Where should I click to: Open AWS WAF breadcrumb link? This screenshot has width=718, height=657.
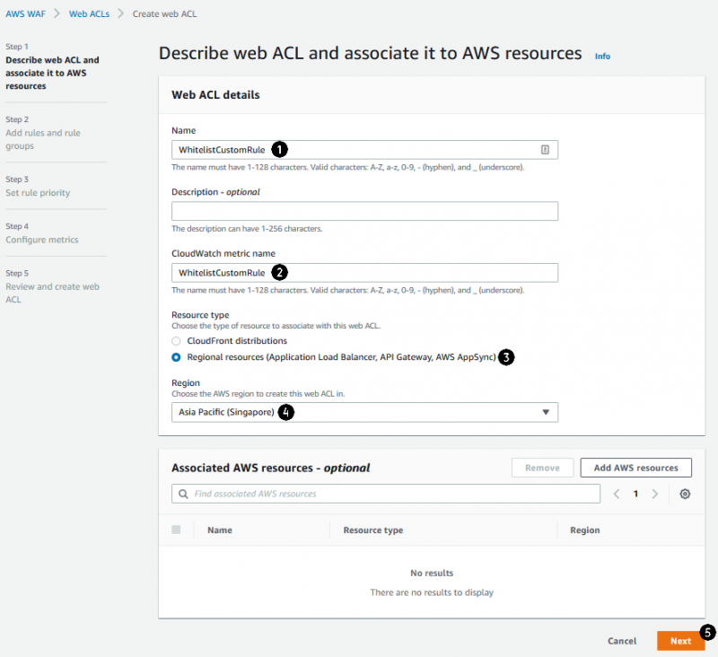tap(25, 14)
